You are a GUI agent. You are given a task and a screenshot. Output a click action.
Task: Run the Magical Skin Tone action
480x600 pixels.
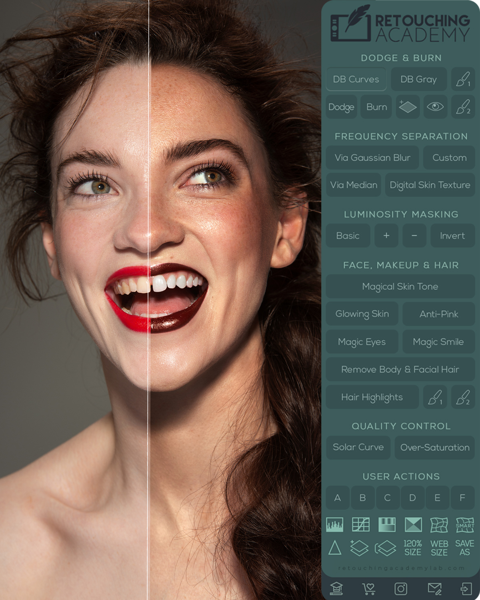(x=400, y=286)
